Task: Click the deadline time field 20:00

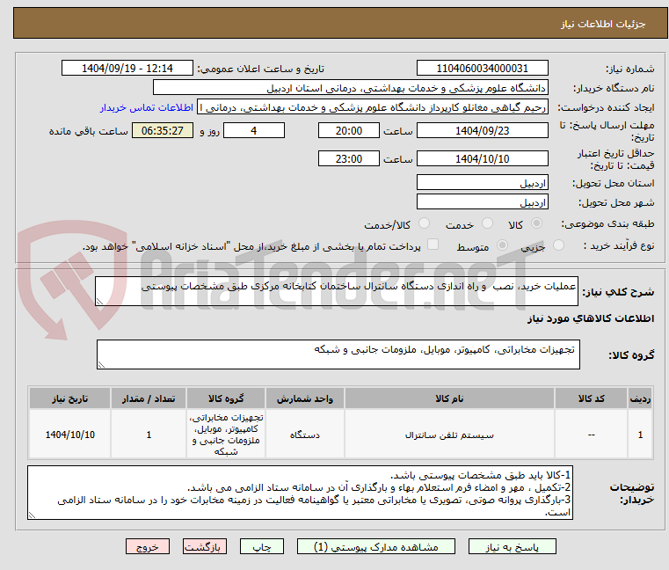Action: tap(349, 130)
